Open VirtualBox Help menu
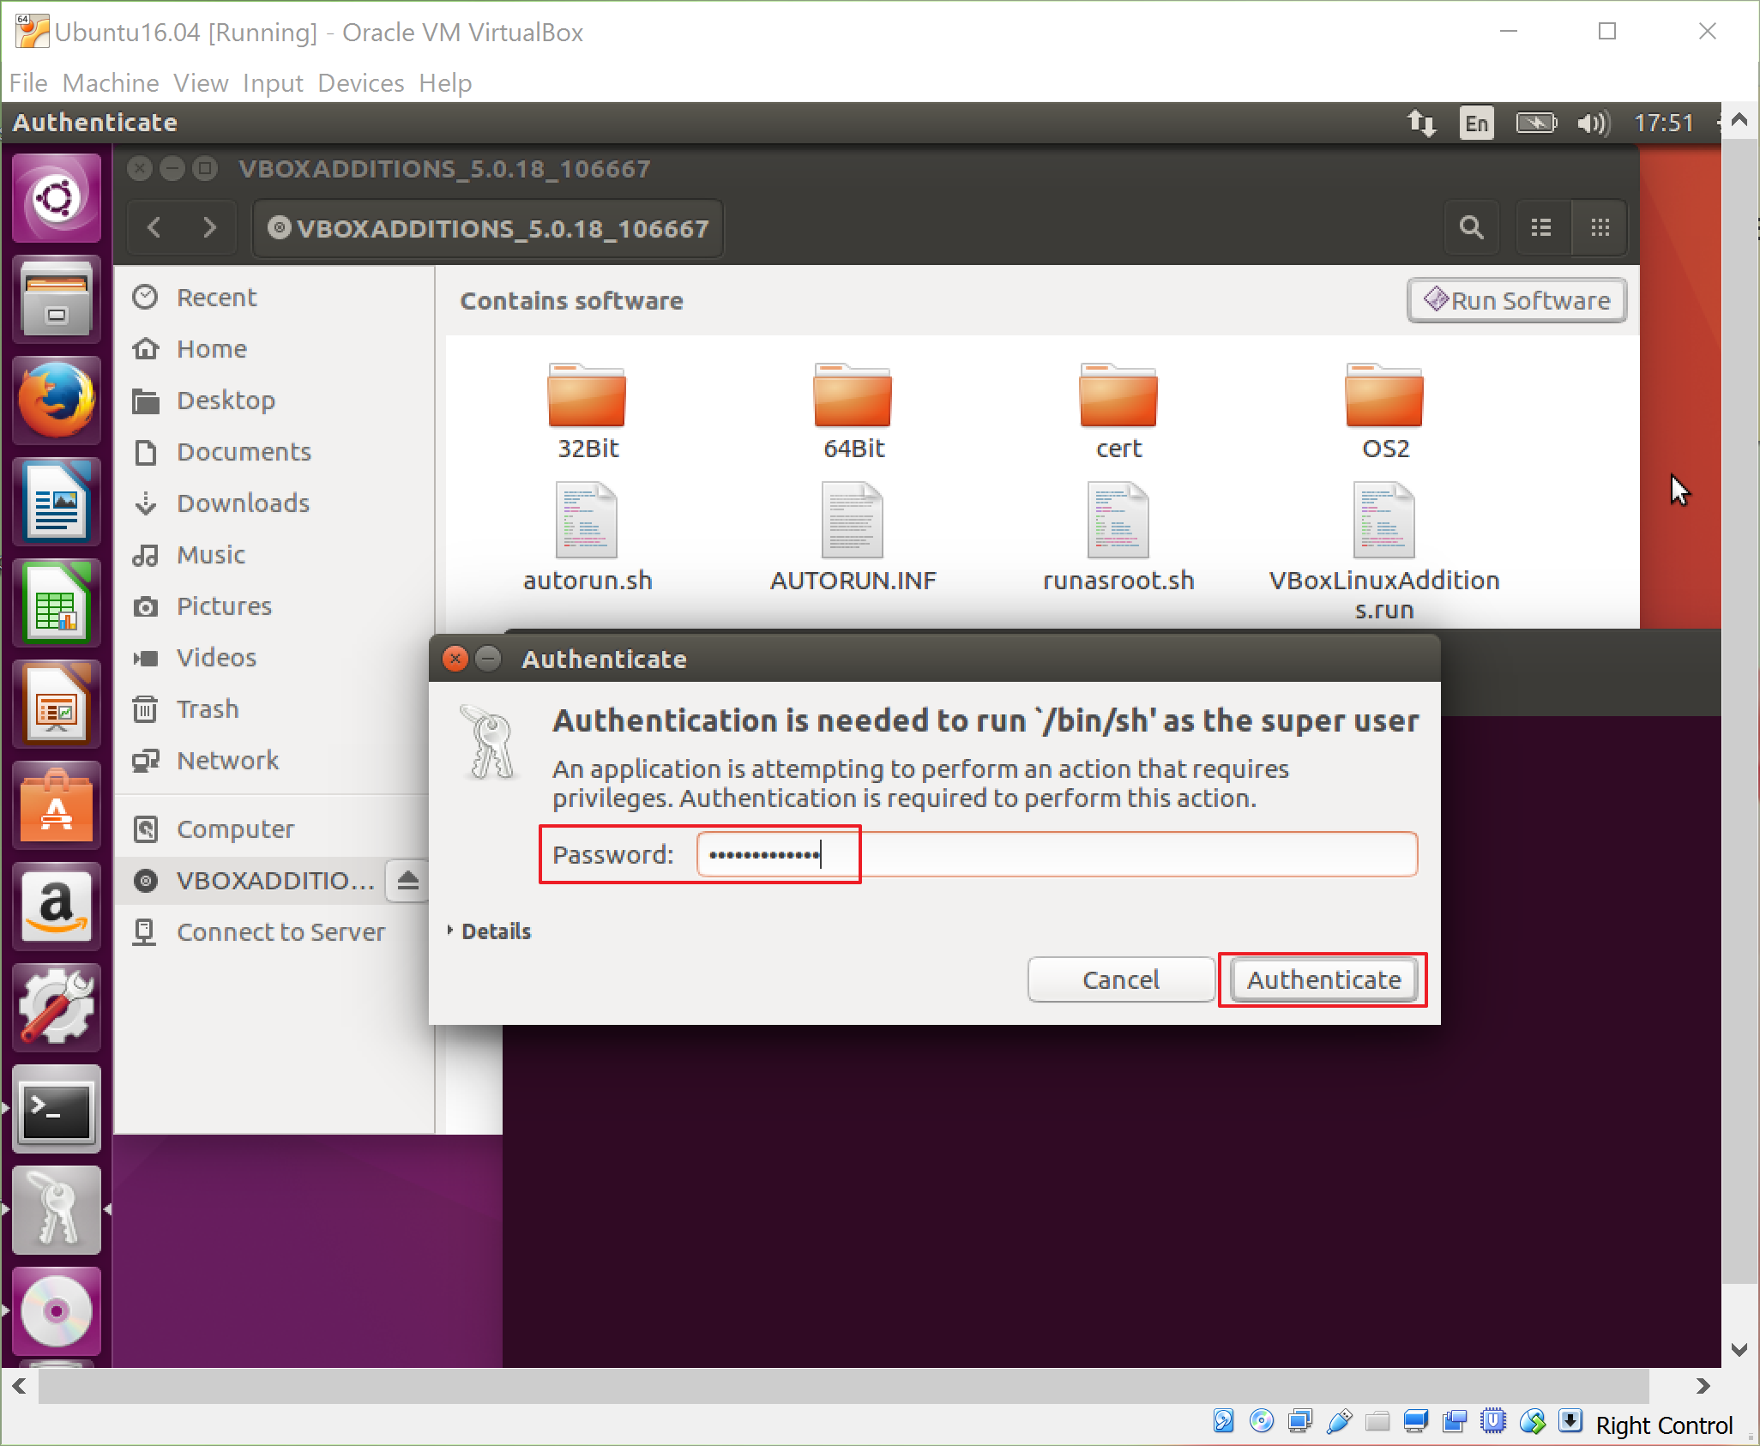The image size is (1760, 1446). pos(445,83)
